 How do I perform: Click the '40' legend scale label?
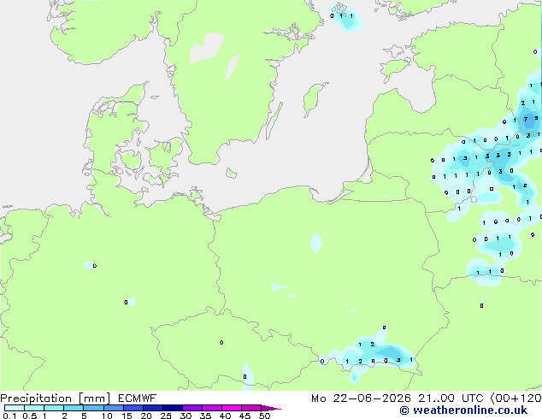225,416
